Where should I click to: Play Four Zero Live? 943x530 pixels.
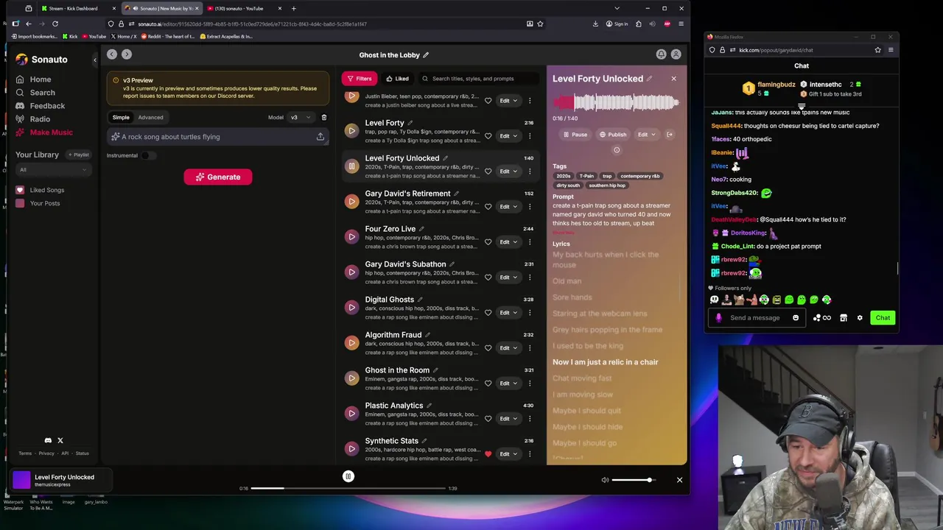(x=351, y=237)
